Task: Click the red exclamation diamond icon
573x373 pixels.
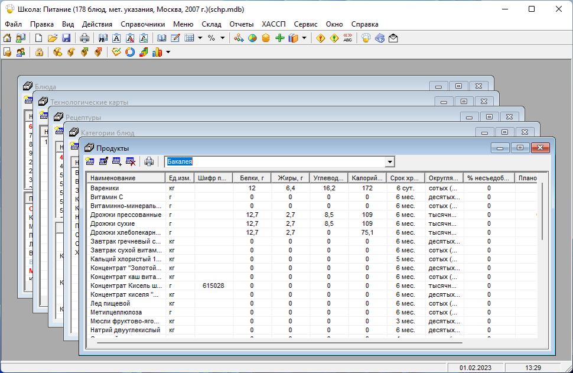Action: pyautogui.click(x=321, y=38)
